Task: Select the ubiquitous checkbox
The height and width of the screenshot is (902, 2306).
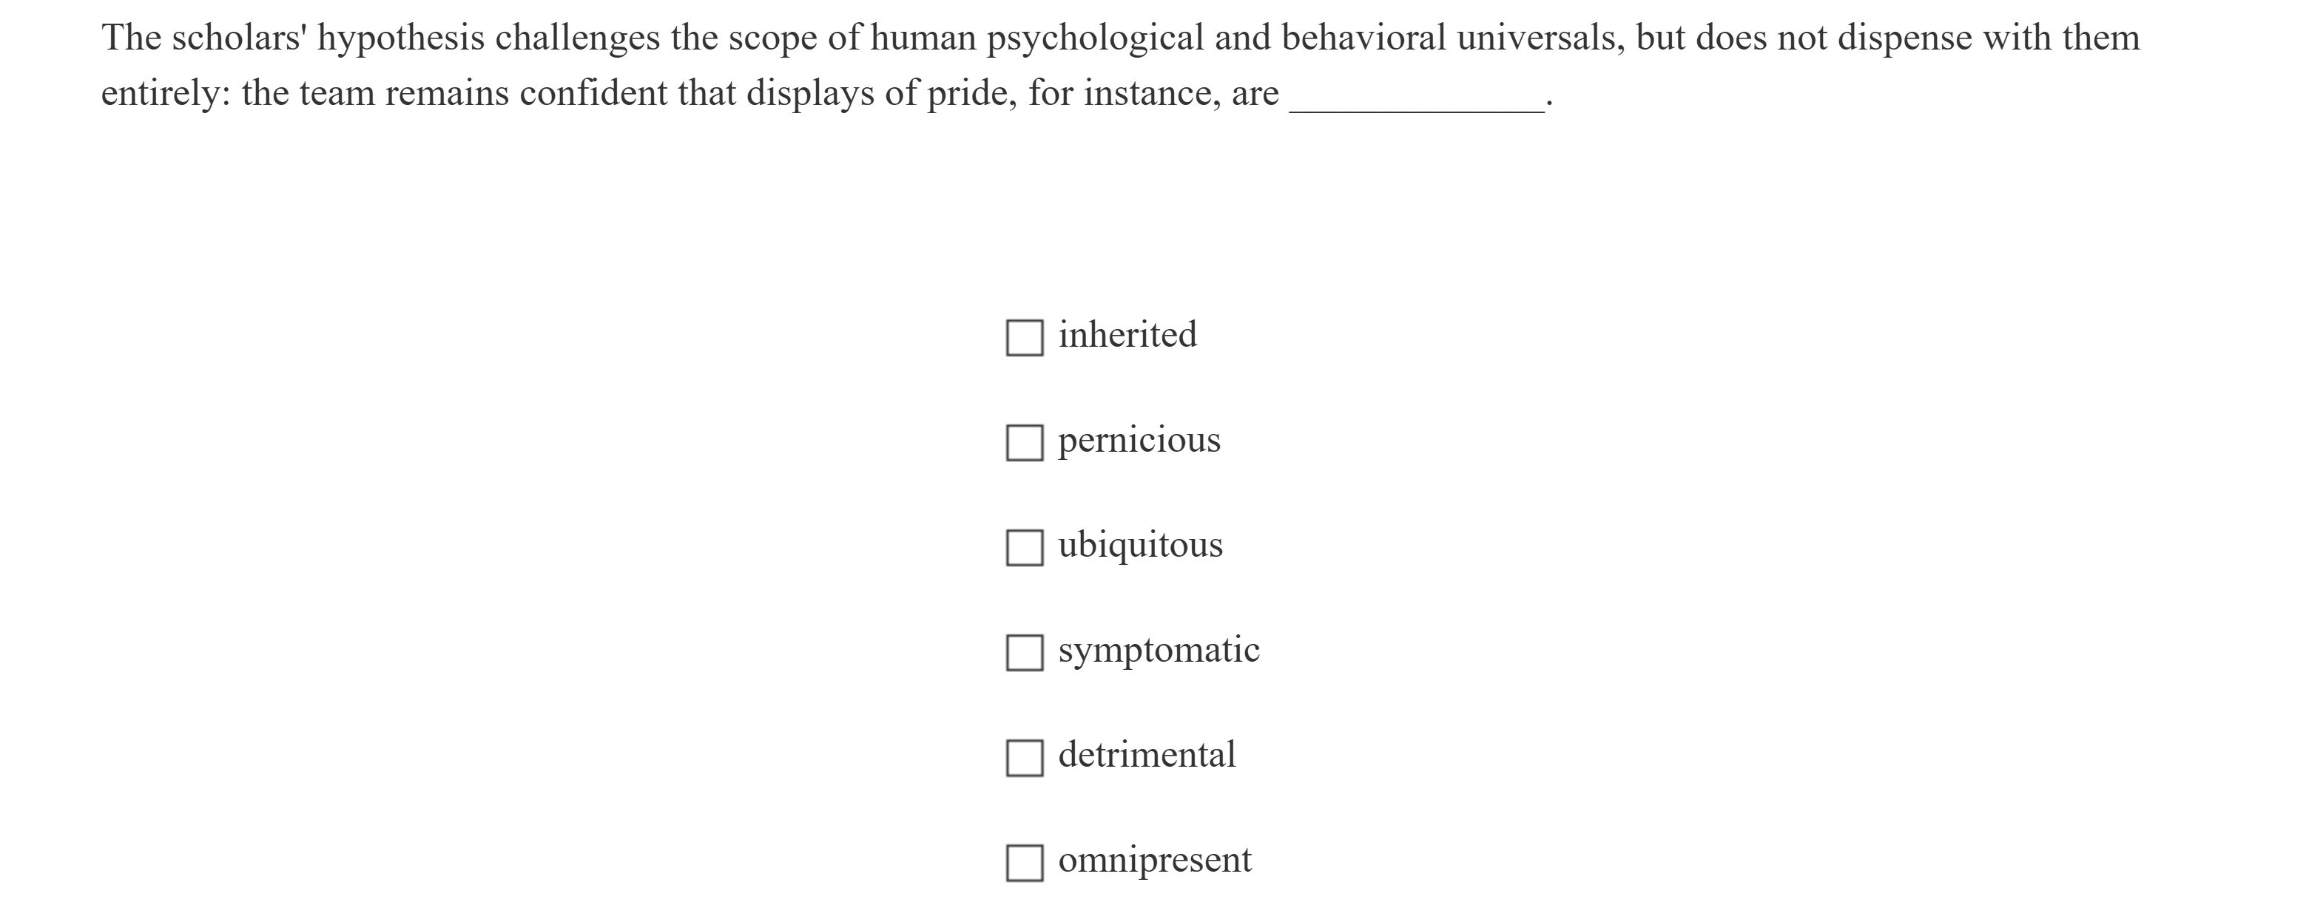Action: pos(1024,548)
